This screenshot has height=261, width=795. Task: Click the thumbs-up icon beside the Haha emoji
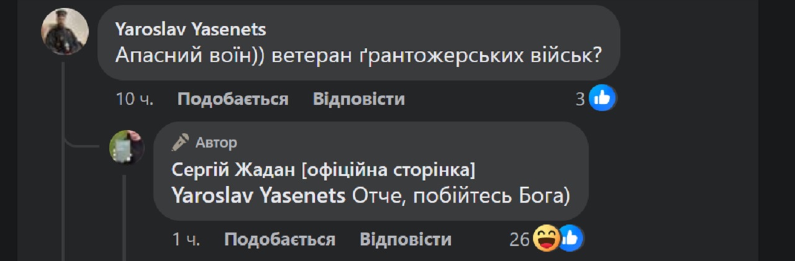pyautogui.click(x=570, y=239)
